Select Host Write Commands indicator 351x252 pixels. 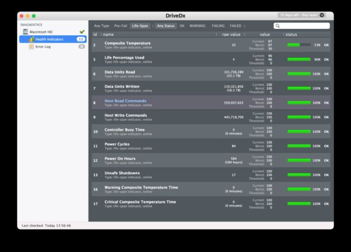(x=126, y=115)
